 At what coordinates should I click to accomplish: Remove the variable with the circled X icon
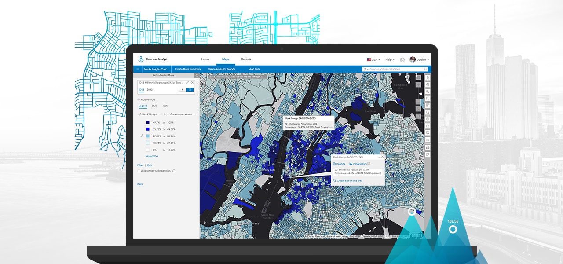click(x=192, y=83)
